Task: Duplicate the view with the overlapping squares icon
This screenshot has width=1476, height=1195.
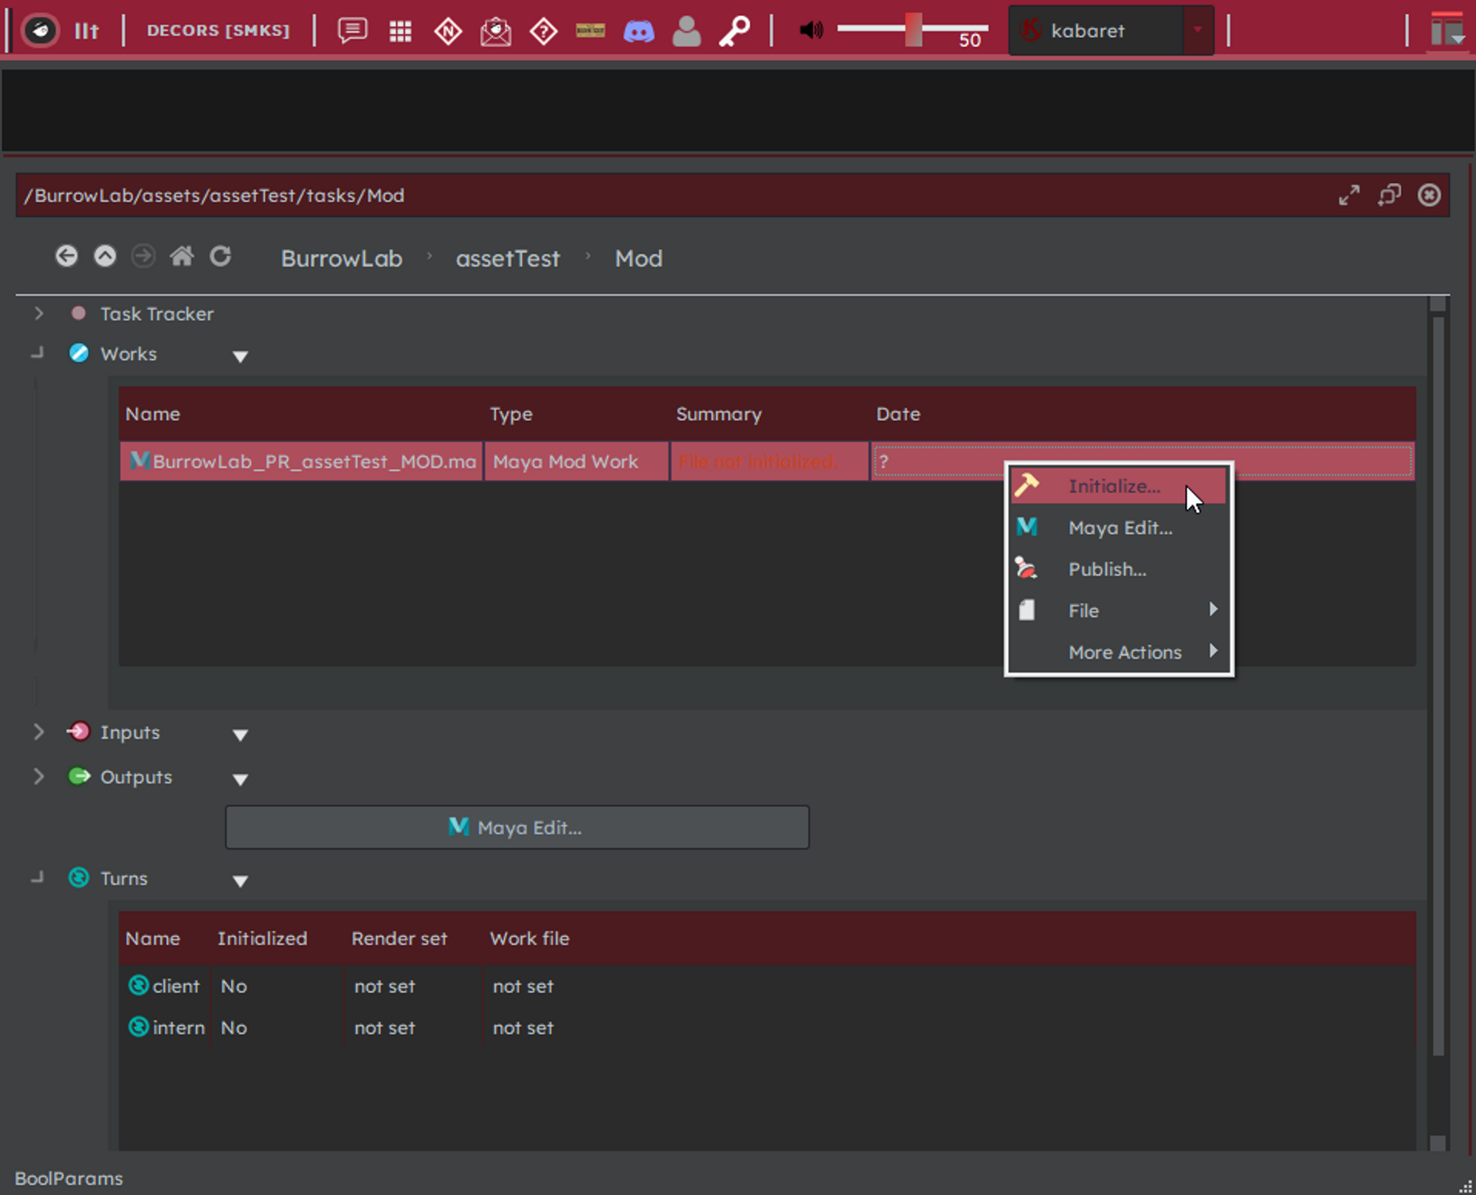Action: point(1389,195)
